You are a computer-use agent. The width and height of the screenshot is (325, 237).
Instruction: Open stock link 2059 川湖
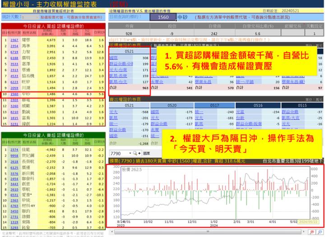coord(14,88)
